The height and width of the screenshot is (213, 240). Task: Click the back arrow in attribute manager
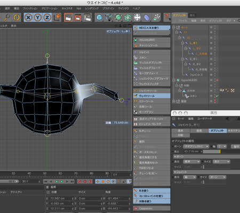tap(228, 119)
